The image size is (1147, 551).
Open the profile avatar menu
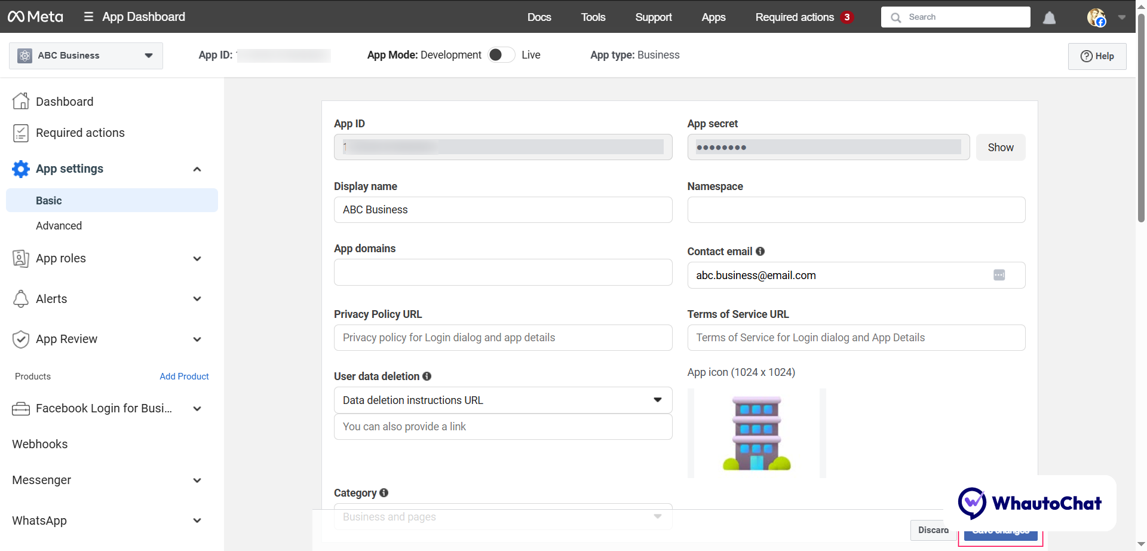click(1096, 17)
